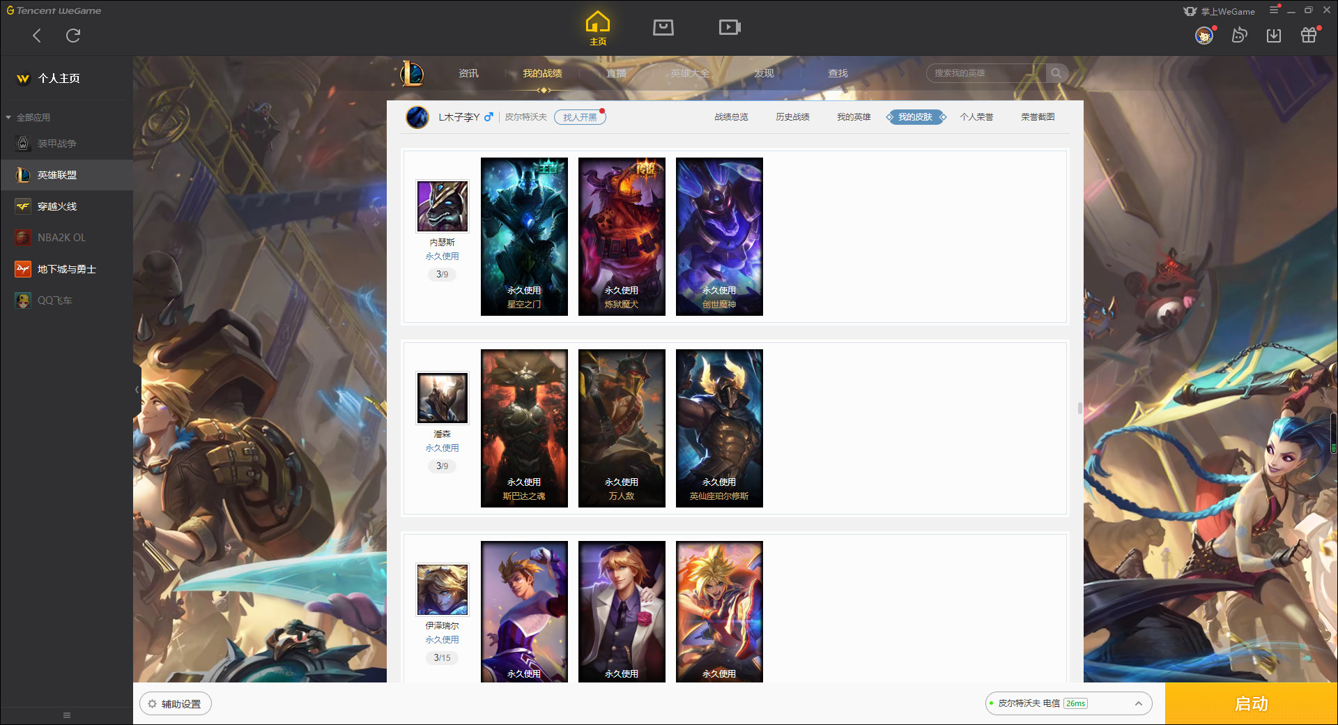This screenshot has height=725, width=1338.
Task: Open the 星空之门 skin card
Action: pyautogui.click(x=524, y=236)
